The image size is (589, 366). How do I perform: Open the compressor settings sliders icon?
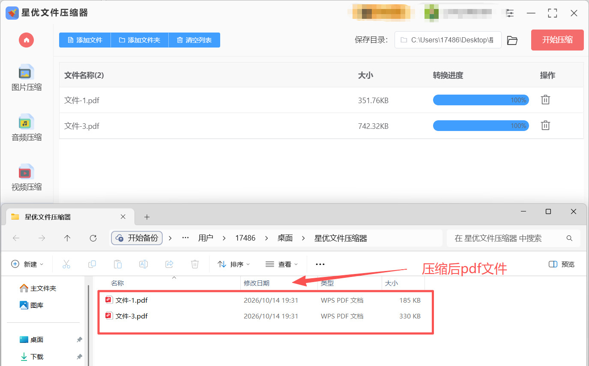[x=510, y=13]
